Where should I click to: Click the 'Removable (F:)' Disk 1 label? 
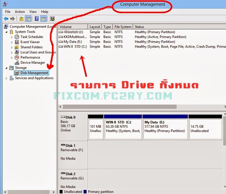pos(72,150)
